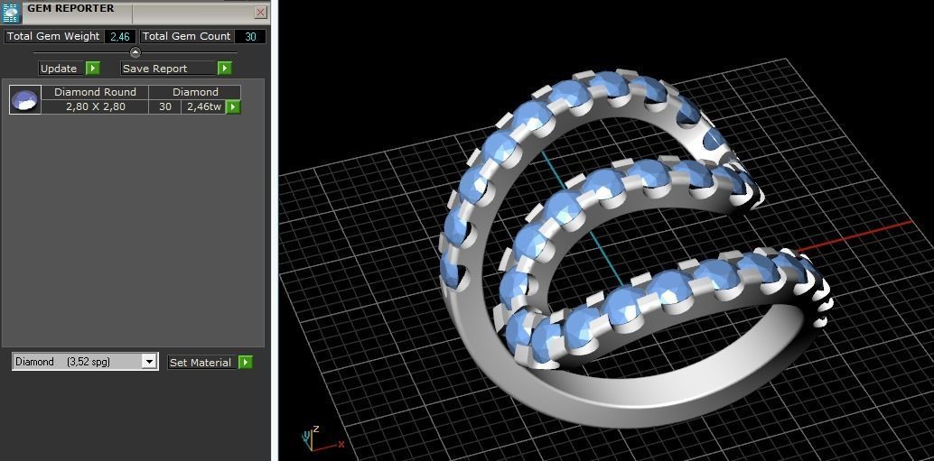Click the Total Gem Weight label
This screenshot has width=934, height=461.
53,36
